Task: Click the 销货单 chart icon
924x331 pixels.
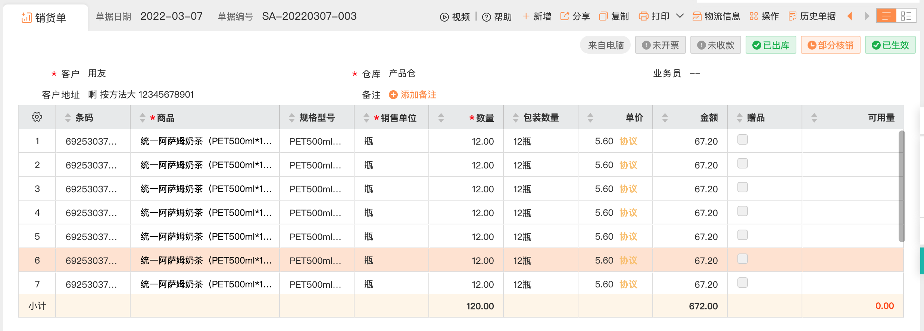Action: [26, 18]
